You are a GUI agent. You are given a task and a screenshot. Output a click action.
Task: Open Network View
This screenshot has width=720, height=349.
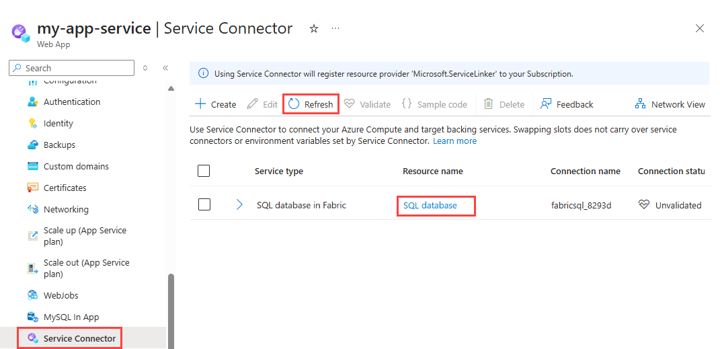pyautogui.click(x=670, y=104)
